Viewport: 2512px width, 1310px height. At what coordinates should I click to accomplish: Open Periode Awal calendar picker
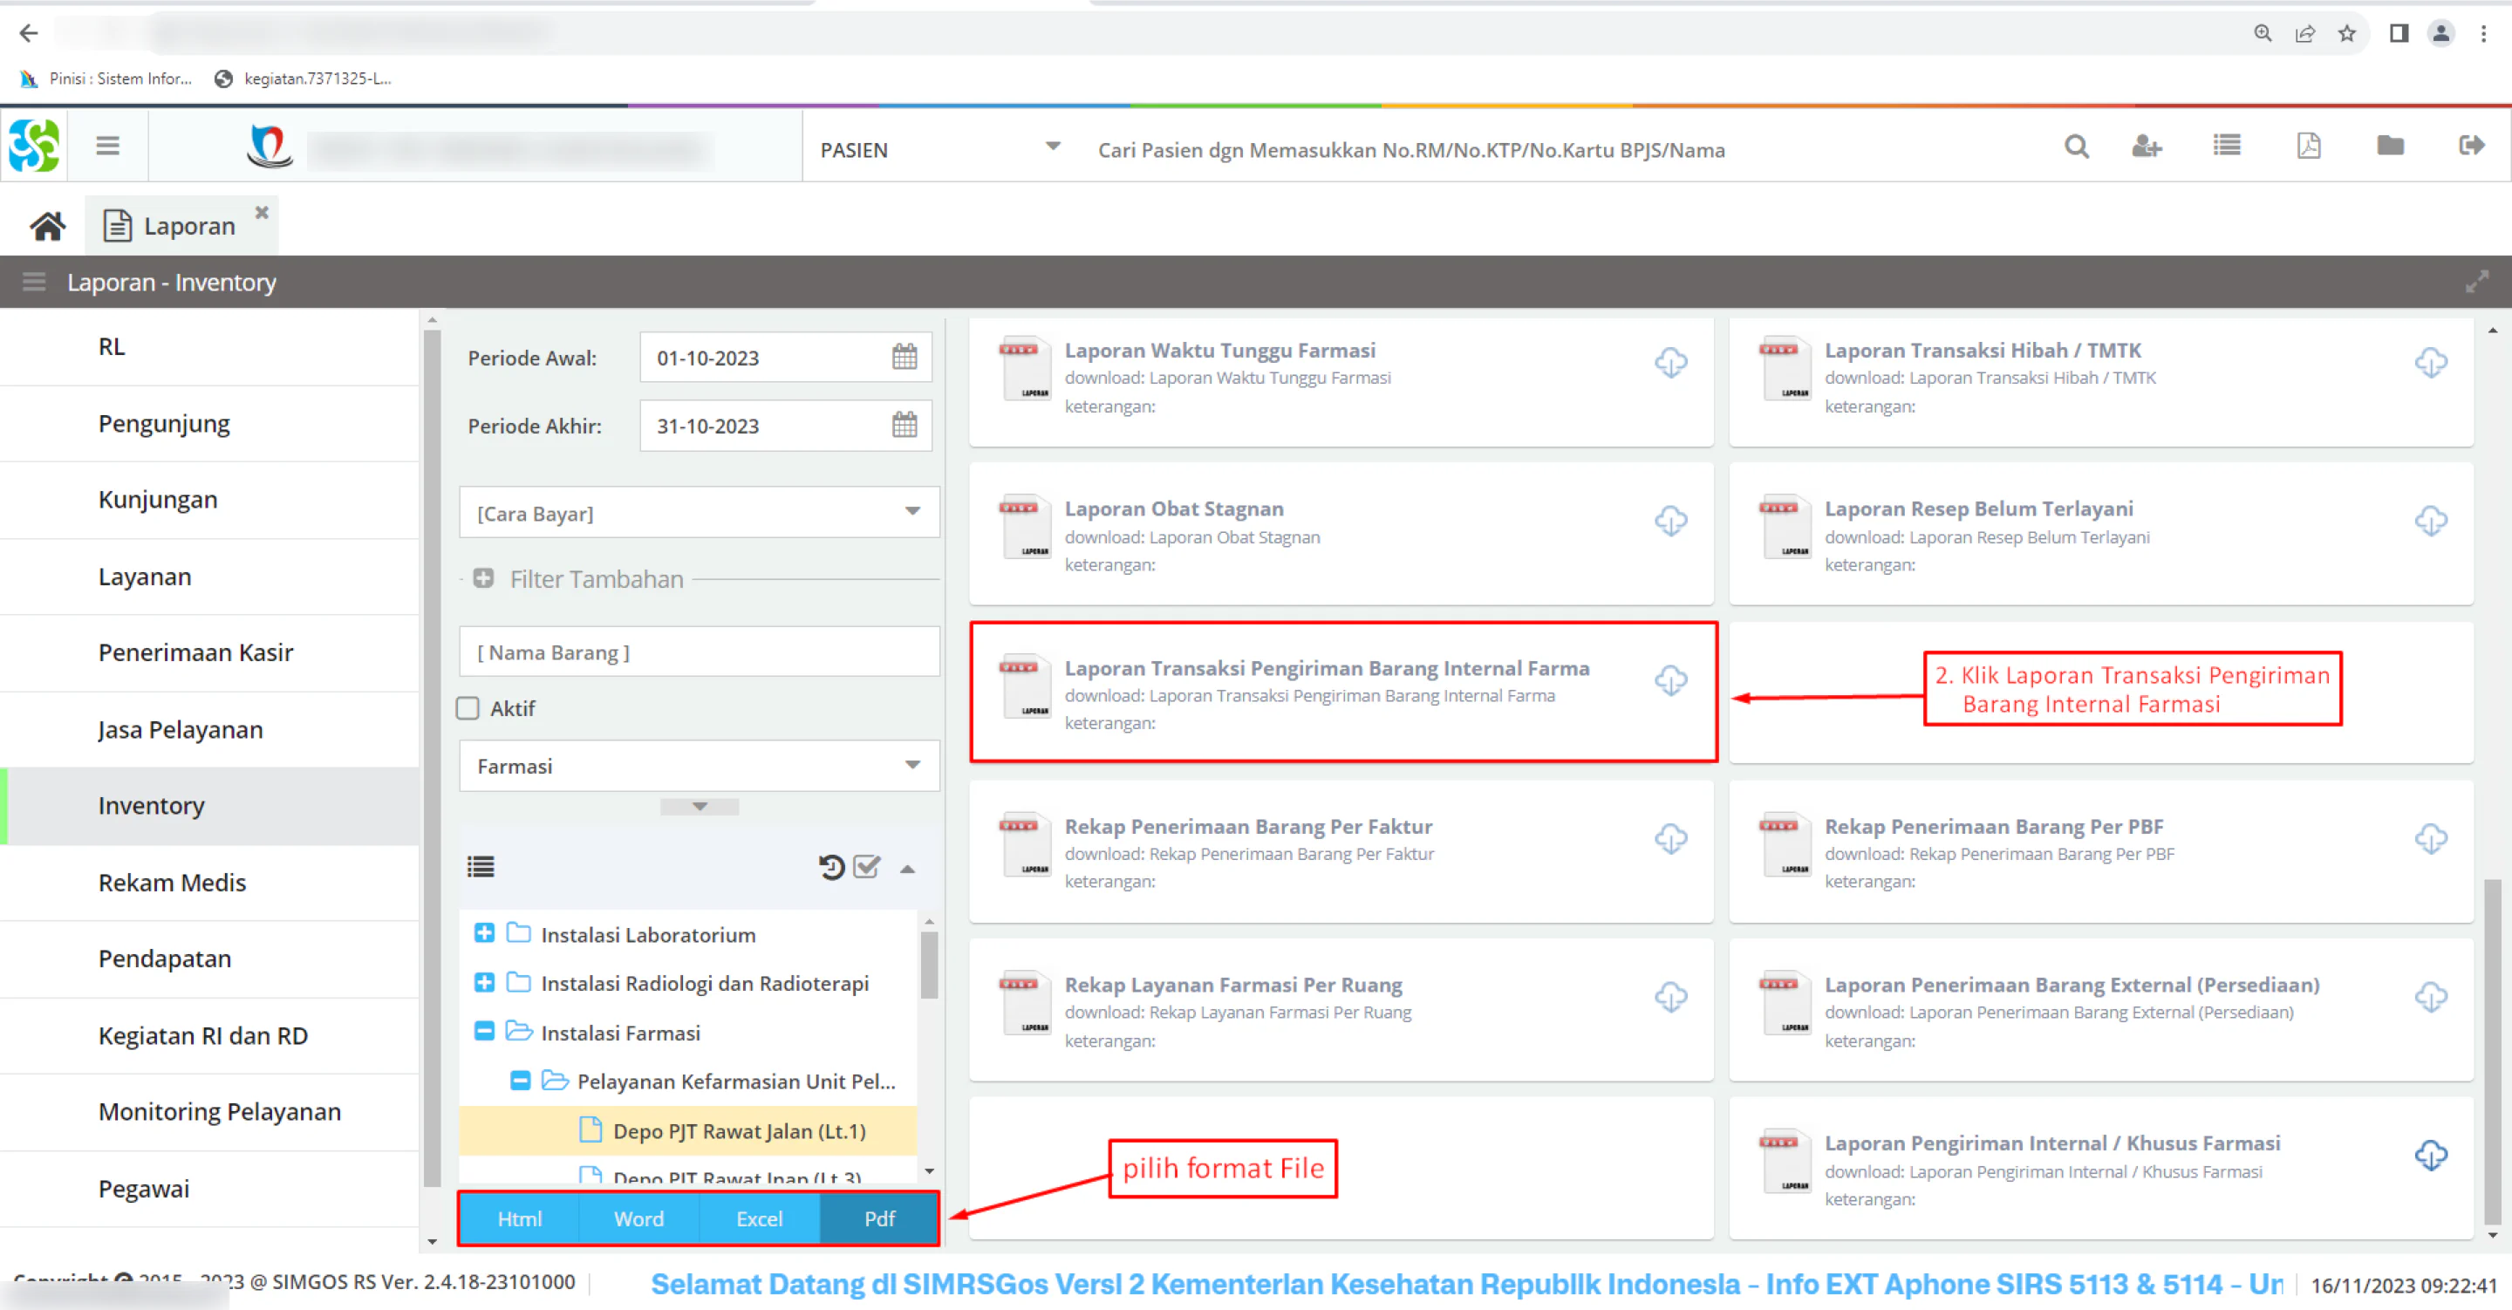tap(905, 357)
